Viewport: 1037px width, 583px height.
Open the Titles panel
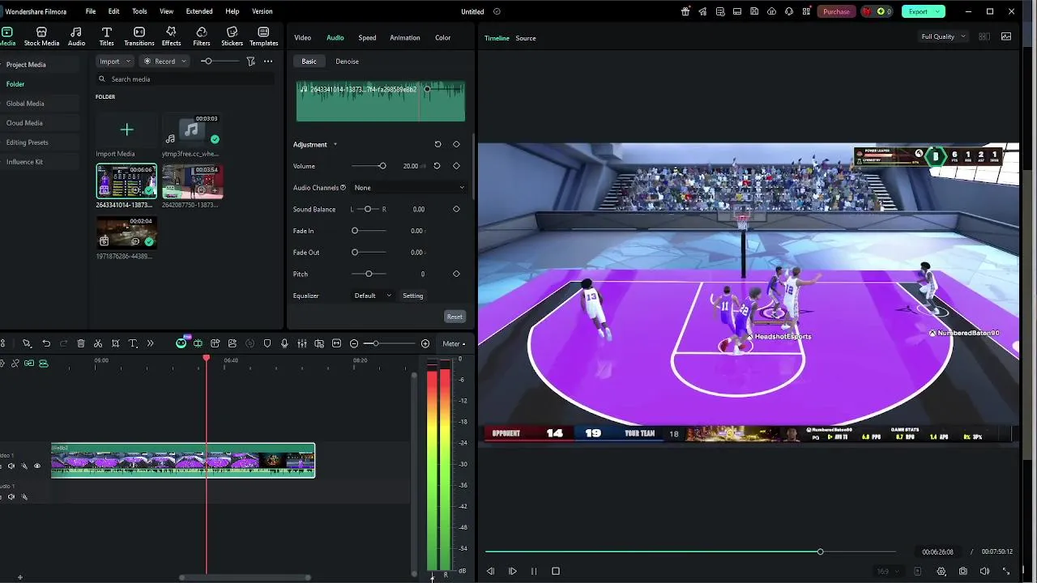click(106, 36)
